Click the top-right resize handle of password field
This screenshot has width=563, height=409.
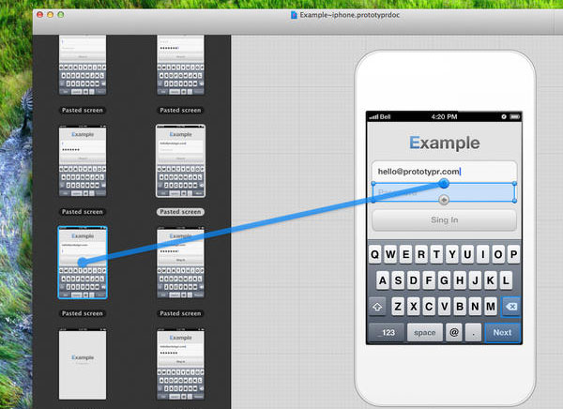click(514, 184)
